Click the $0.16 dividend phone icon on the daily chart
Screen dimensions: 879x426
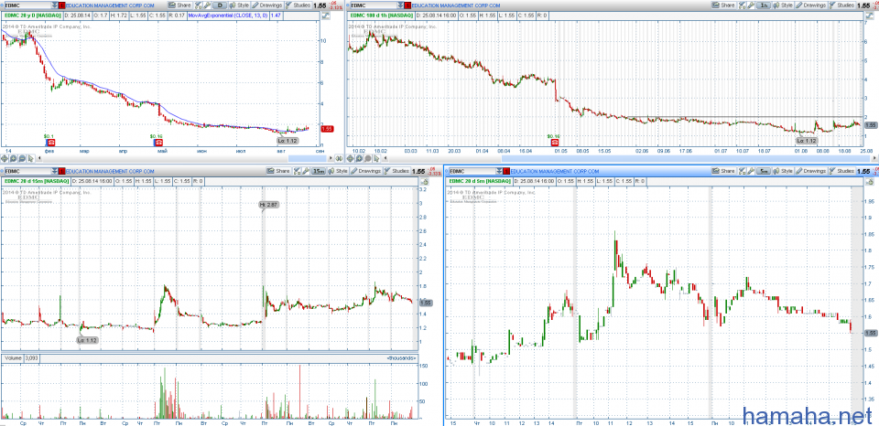[157, 143]
